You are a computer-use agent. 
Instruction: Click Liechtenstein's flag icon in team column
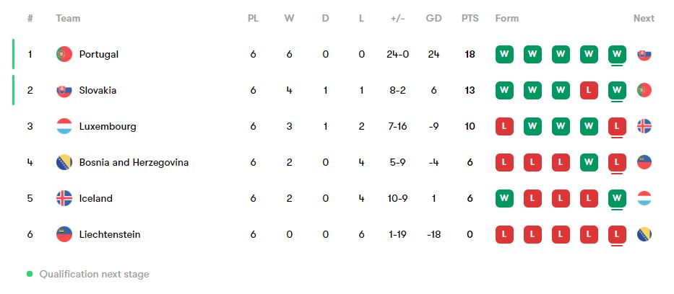click(x=64, y=234)
